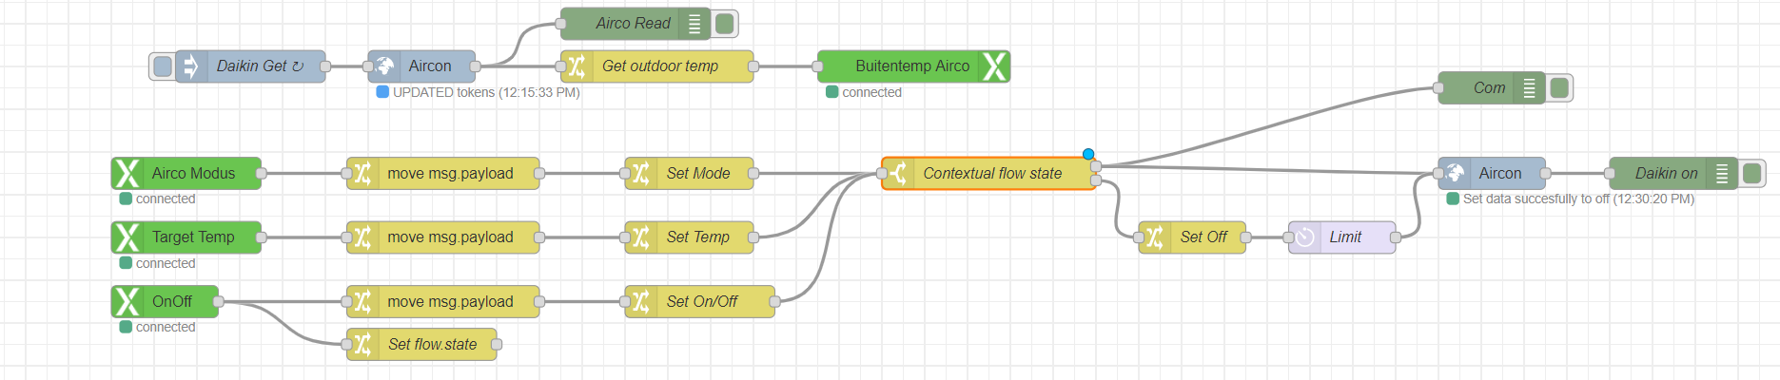The height and width of the screenshot is (380, 1780).
Task: Toggle the Airco Read debug node output
Action: coord(725,24)
